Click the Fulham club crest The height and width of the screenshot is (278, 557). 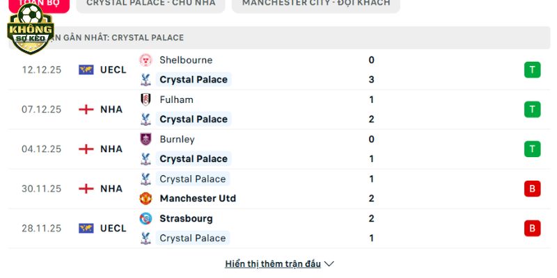pyautogui.click(x=146, y=99)
